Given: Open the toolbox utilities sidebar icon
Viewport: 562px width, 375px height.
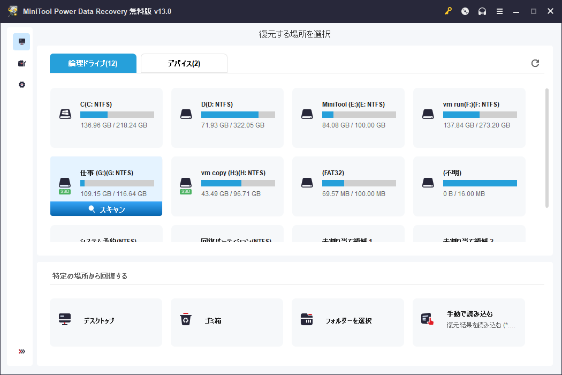Looking at the screenshot, I should pos(21,64).
